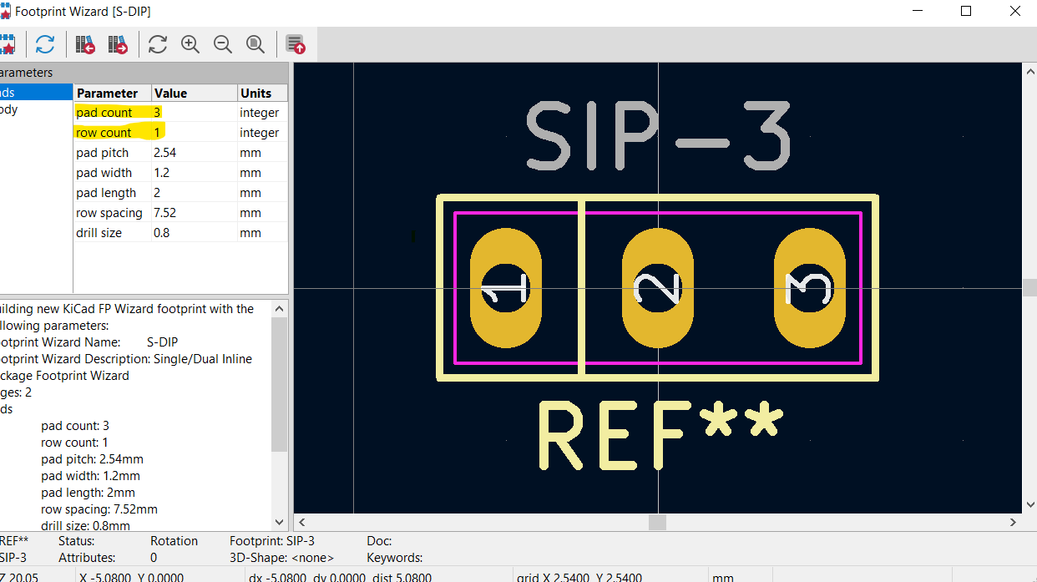Viewport: 1037px width, 582px height.
Task: Edit the drill size value 0.8
Action: point(194,233)
